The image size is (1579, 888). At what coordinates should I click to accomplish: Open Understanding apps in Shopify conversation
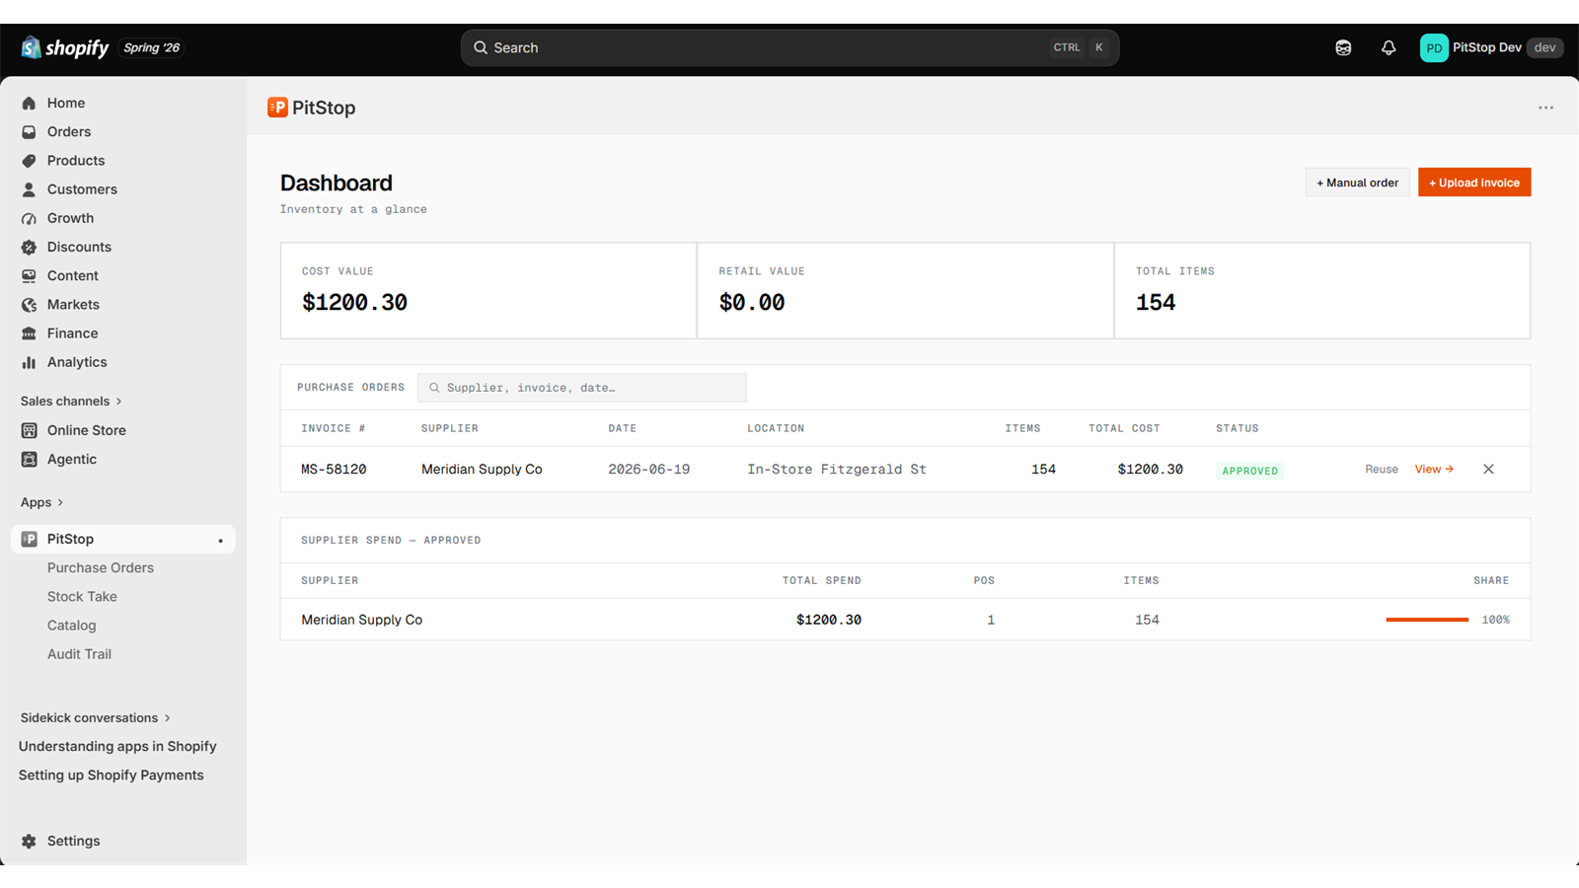coord(117,746)
